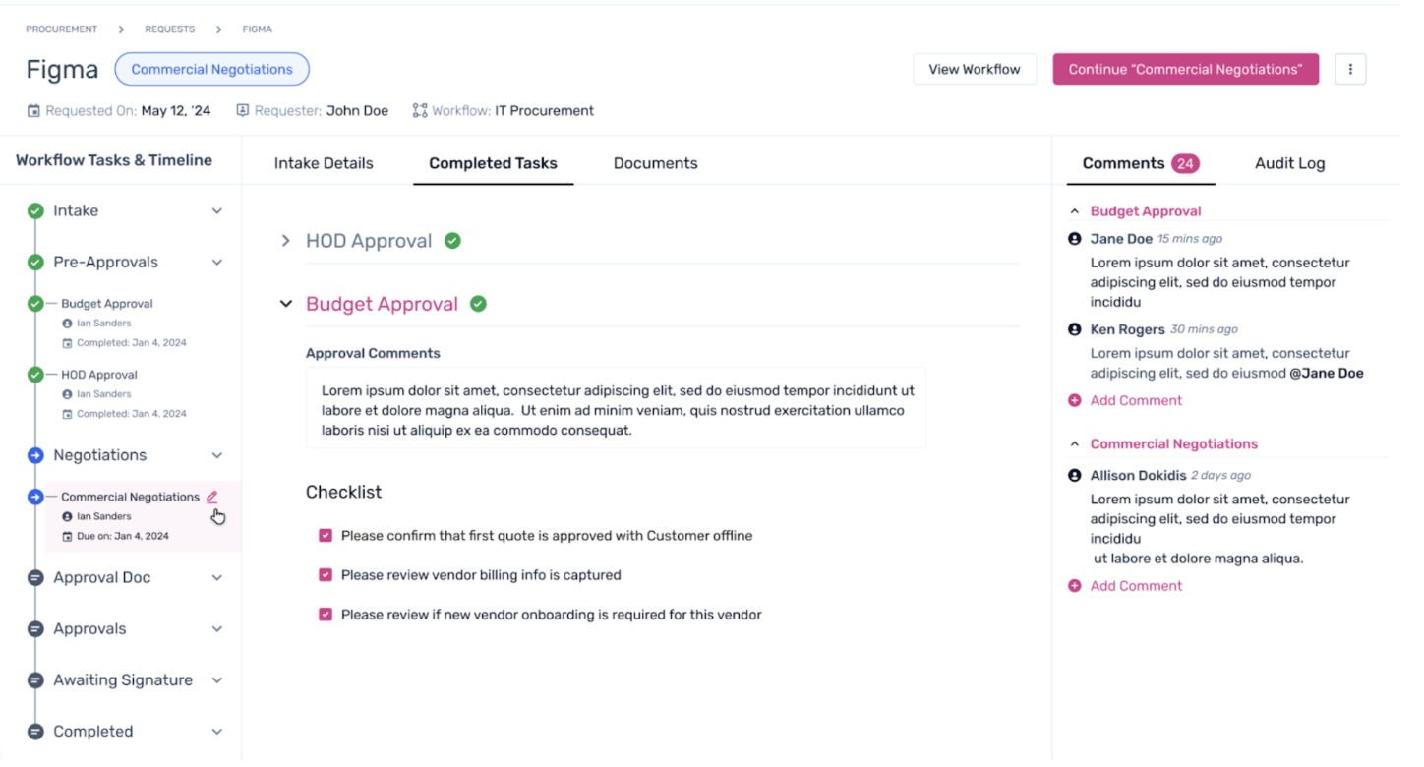Image resolution: width=1424 pixels, height=767 pixels.
Task: Click the pencil edit icon for Commercial Negotiations
Action: [x=211, y=497]
